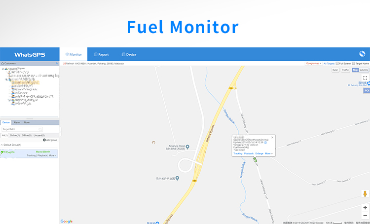Click the search magnifier in Target/IMEI box
Viewport: 370px width, 224px height.
point(40,129)
